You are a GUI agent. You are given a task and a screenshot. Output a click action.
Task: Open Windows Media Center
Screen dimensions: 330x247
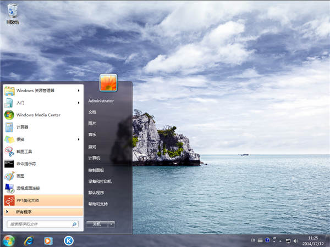click(43, 115)
